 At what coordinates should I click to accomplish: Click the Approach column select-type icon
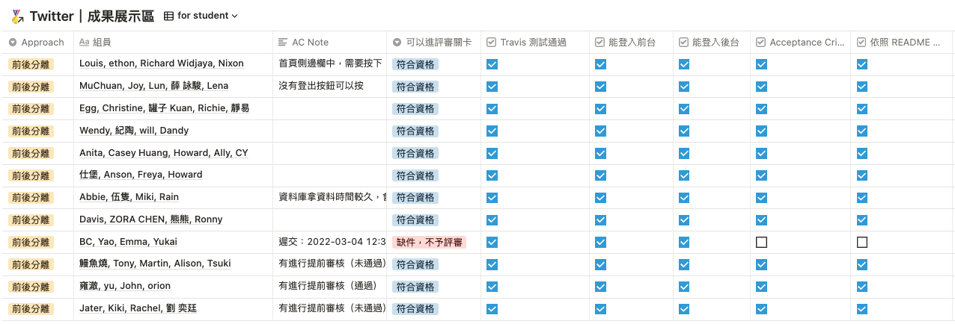[x=13, y=43]
